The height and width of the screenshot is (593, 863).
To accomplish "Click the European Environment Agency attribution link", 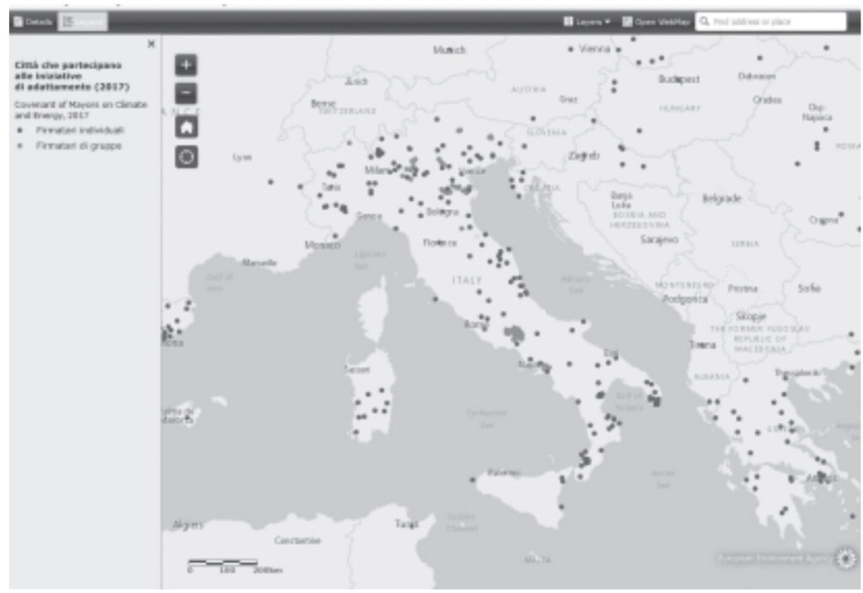I will pyautogui.click(x=774, y=558).
